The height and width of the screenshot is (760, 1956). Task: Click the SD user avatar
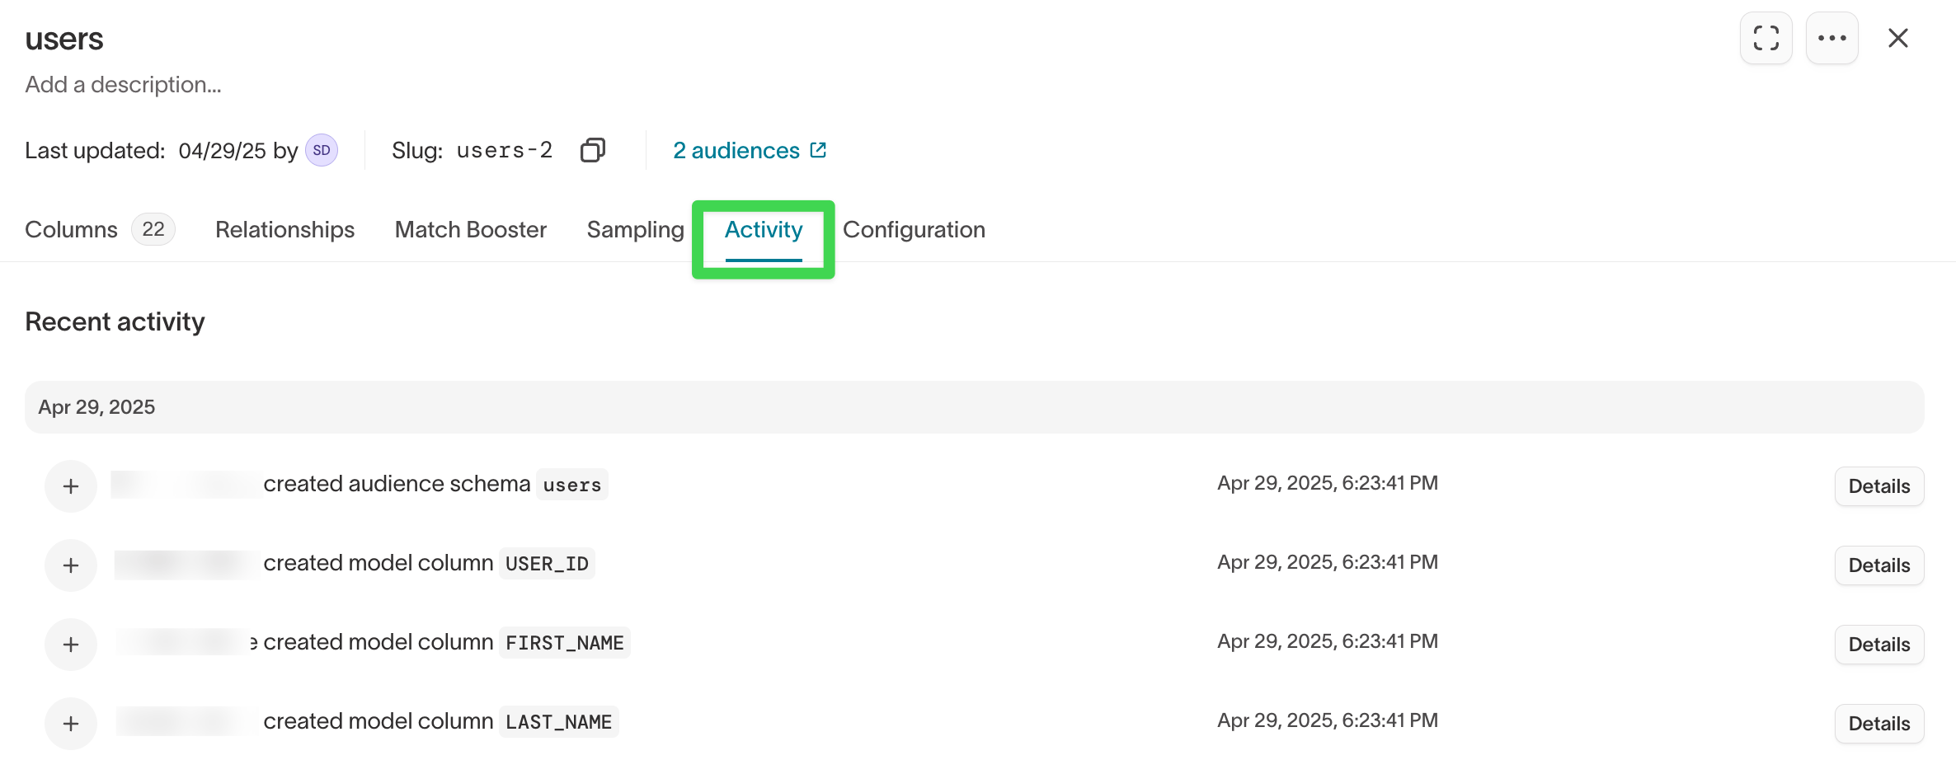tap(322, 150)
